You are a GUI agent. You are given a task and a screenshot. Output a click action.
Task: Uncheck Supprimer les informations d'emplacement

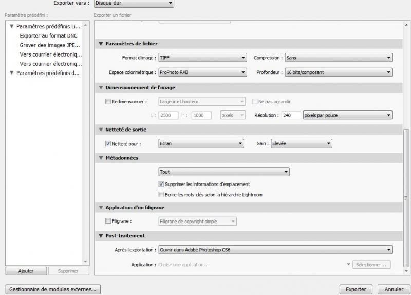(161, 184)
